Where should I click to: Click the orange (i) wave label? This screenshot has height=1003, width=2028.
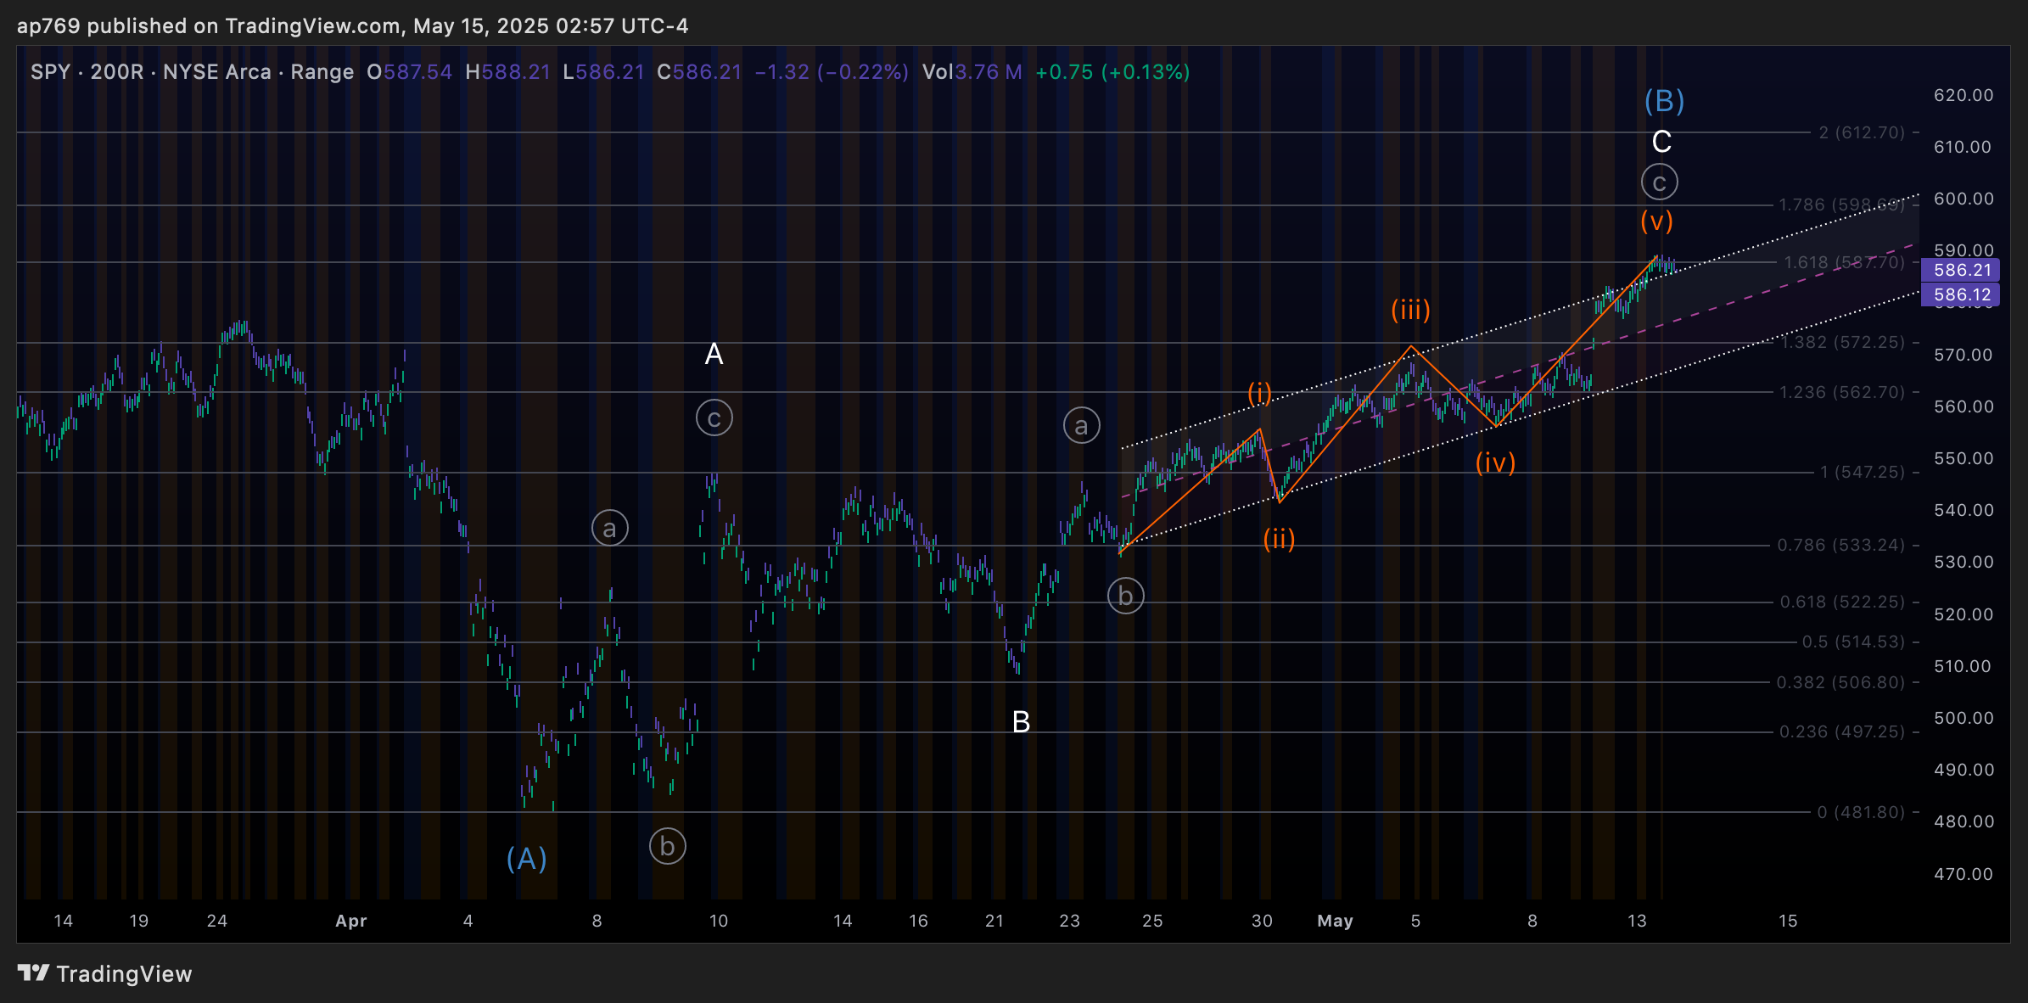(x=1259, y=393)
